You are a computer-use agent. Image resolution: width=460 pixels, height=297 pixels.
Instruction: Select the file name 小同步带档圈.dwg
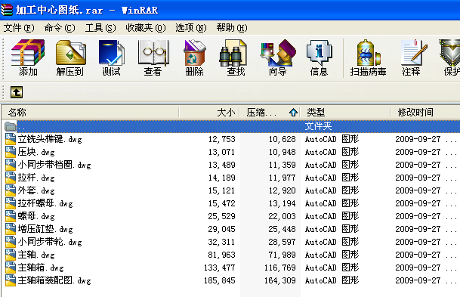(54, 165)
